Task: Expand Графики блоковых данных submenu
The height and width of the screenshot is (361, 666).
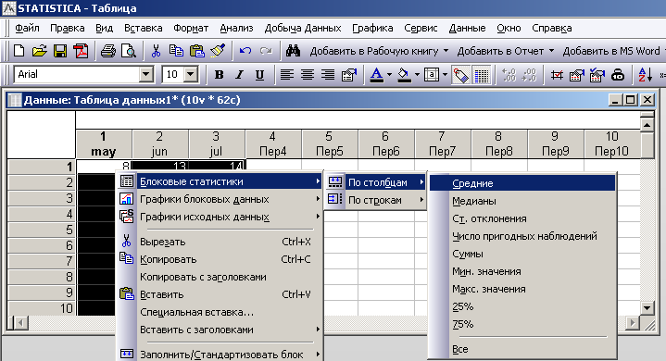Action: click(220, 199)
